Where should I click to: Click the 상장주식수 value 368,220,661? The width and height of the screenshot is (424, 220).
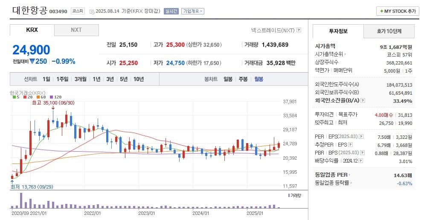pyautogui.click(x=399, y=63)
